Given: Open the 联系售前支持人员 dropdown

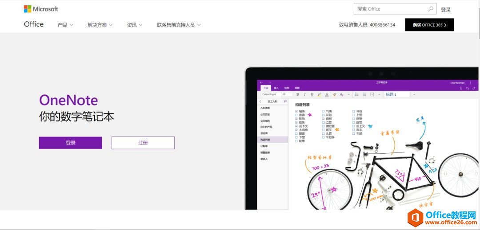Looking at the screenshot, I should pos(179,25).
